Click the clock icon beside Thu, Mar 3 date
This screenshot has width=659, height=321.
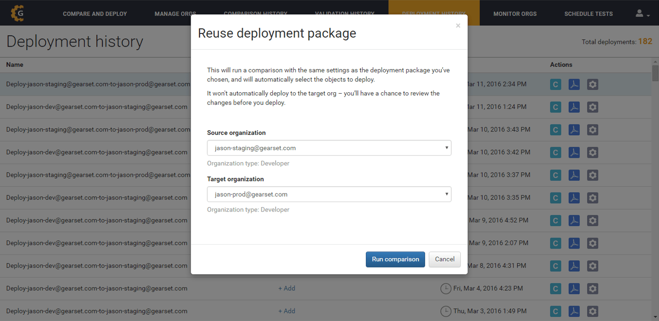pos(445,311)
